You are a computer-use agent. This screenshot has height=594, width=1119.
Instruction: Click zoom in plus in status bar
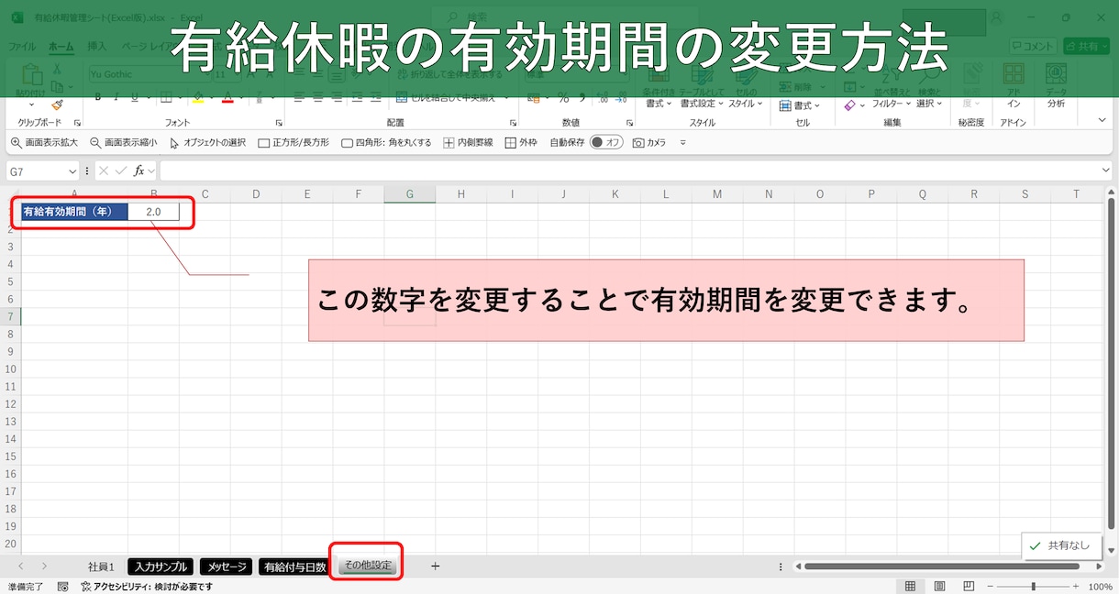coord(1077,586)
